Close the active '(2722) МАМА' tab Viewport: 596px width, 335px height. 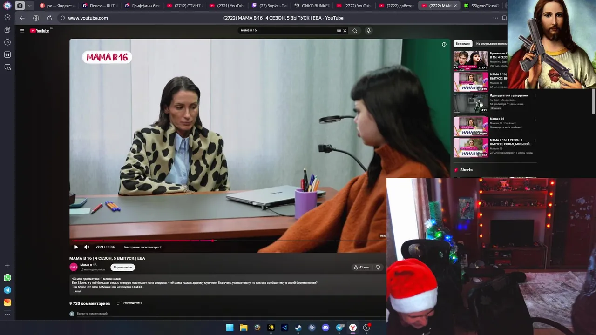coord(455,6)
